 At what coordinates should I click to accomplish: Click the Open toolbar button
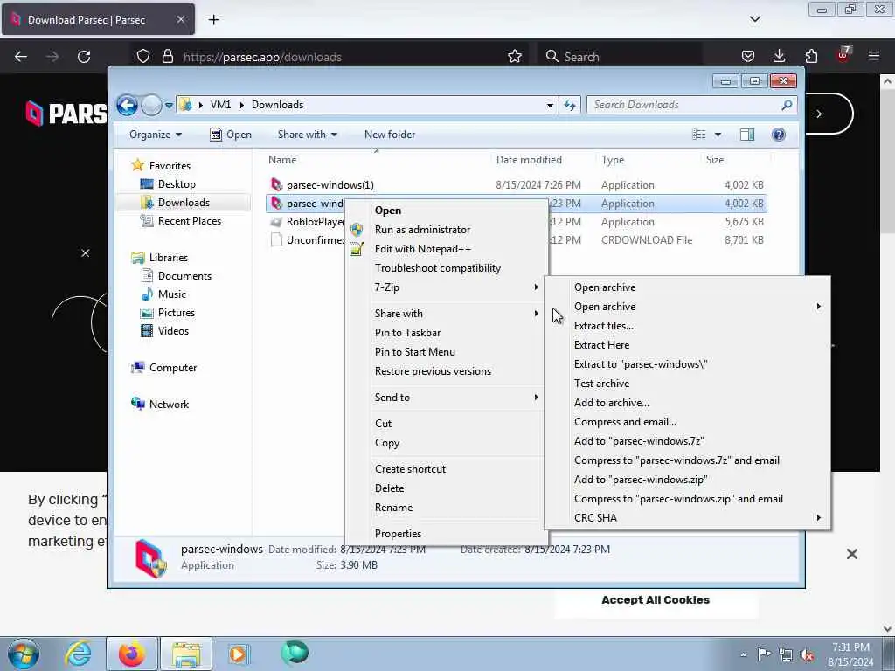click(x=231, y=135)
